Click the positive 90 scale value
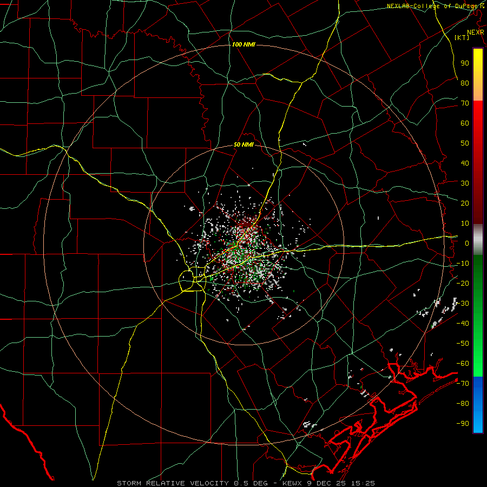The image size is (487, 487). pos(465,63)
